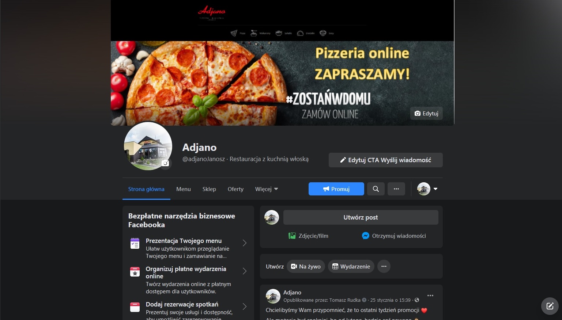Image resolution: width=562 pixels, height=320 pixels.
Task: Open Dodaj rezerwacje spotkań tool
Action: click(188, 311)
